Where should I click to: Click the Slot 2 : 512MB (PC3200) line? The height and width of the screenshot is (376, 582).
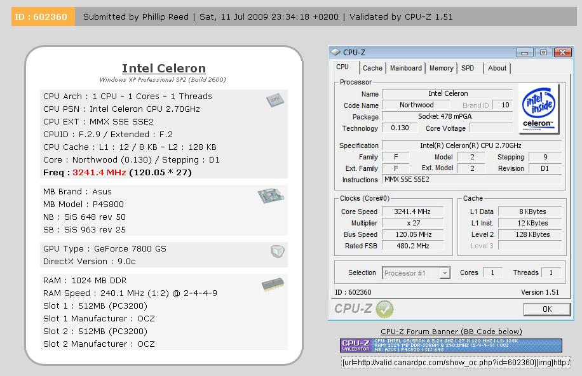[95, 331]
